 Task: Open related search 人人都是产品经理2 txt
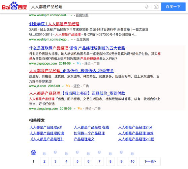coord(135,127)
